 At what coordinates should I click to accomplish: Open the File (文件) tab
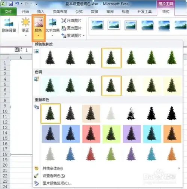tap(8, 12)
